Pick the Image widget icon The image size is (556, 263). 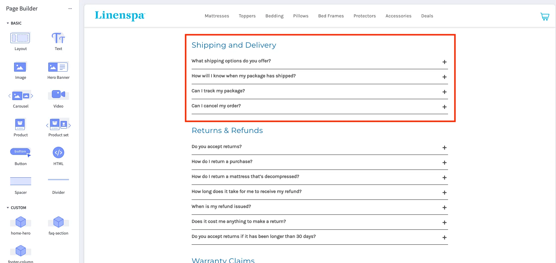click(x=20, y=67)
